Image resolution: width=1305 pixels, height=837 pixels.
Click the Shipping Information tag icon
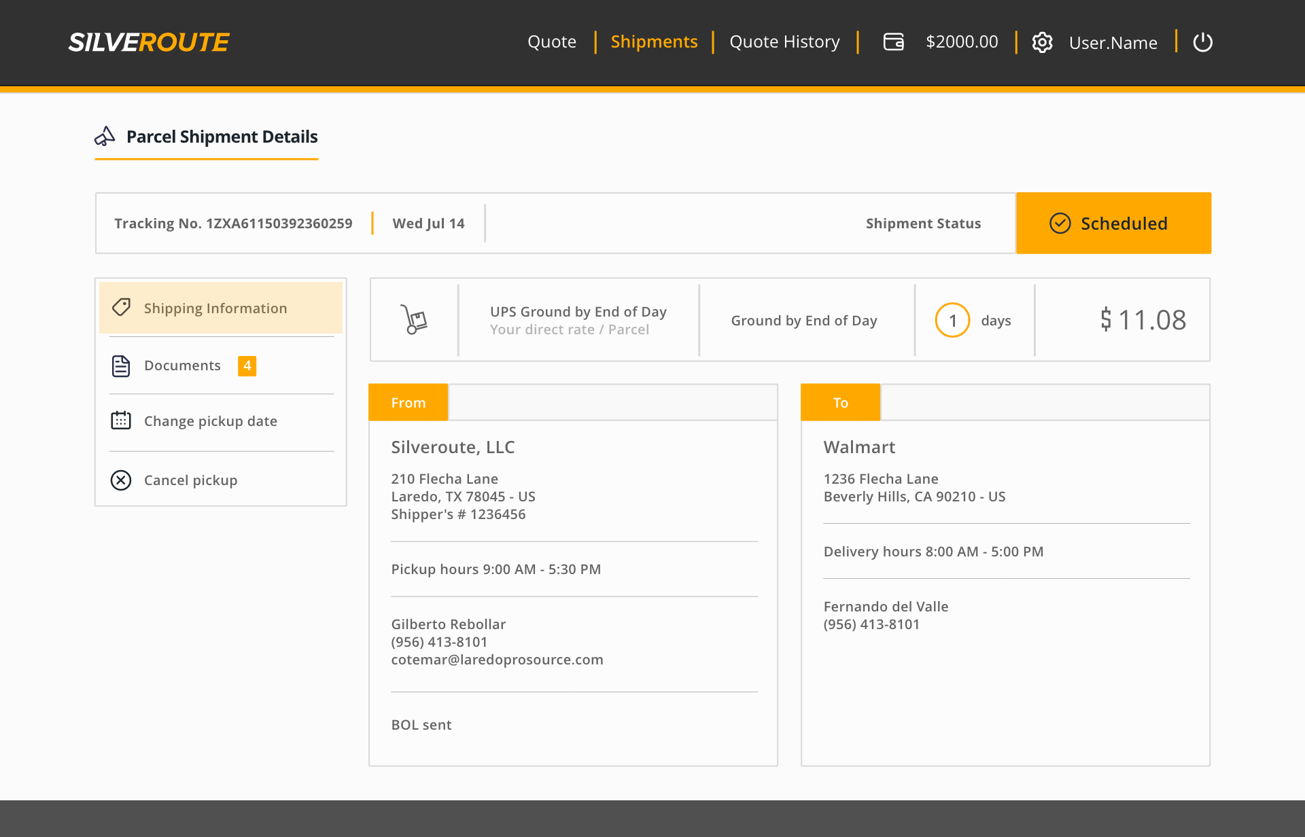click(x=122, y=307)
